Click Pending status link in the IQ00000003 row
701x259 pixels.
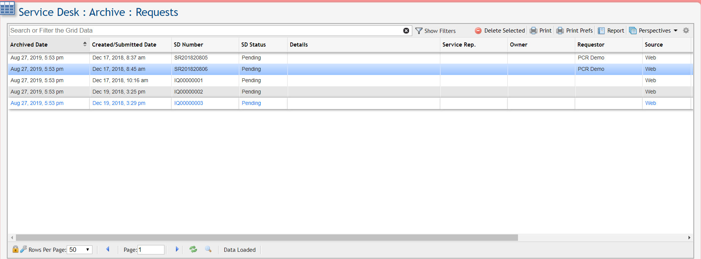(x=251, y=103)
